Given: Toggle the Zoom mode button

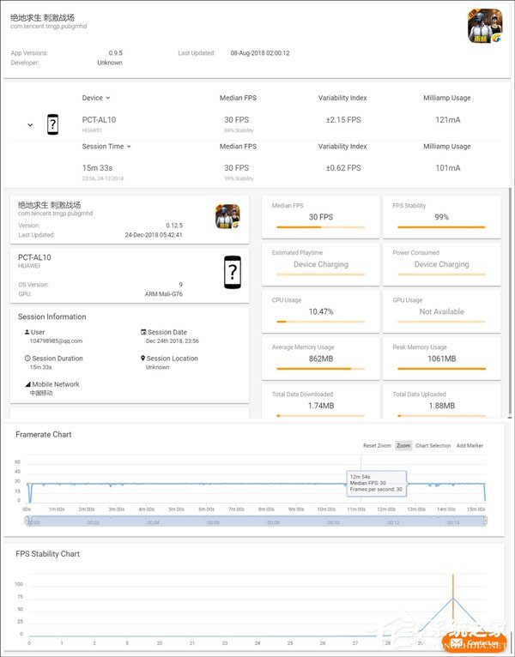Looking at the screenshot, I should click(403, 445).
